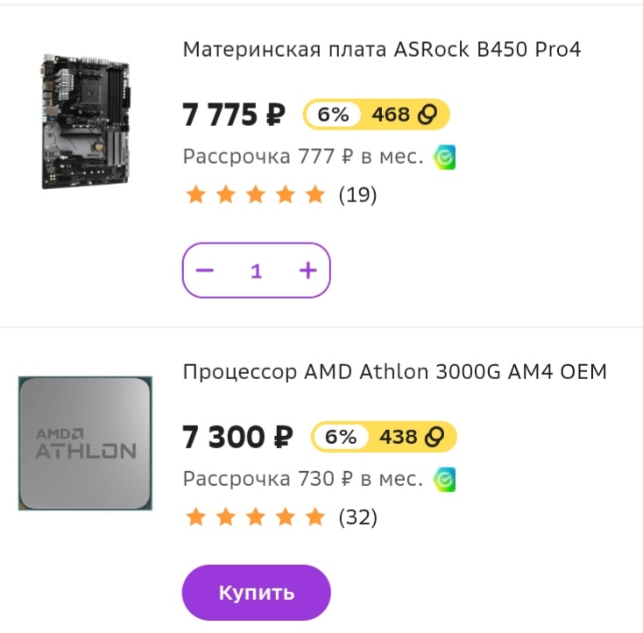Open ASRock B450 Pro4 motherboard product title
This screenshot has width=643, height=633.
(382, 50)
